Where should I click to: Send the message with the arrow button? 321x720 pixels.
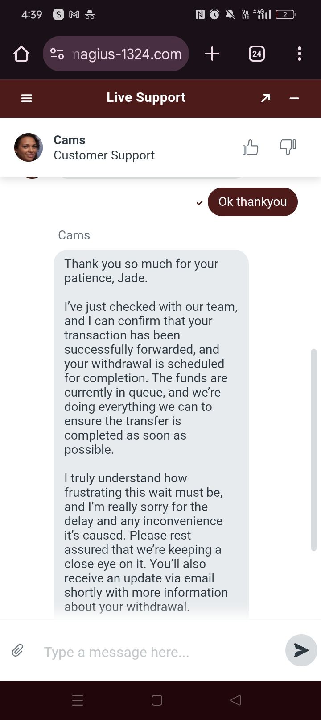tap(301, 650)
